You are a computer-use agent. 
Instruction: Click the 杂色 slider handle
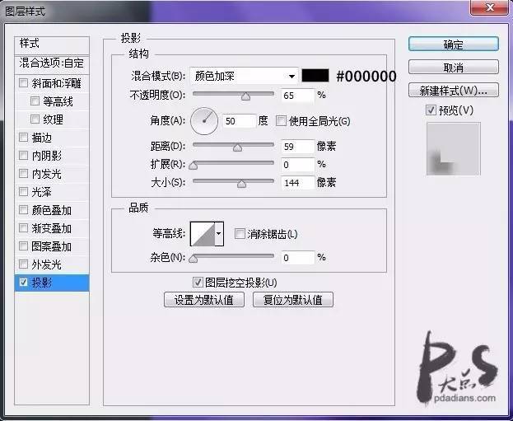pyautogui.click(x=194, y=259)
